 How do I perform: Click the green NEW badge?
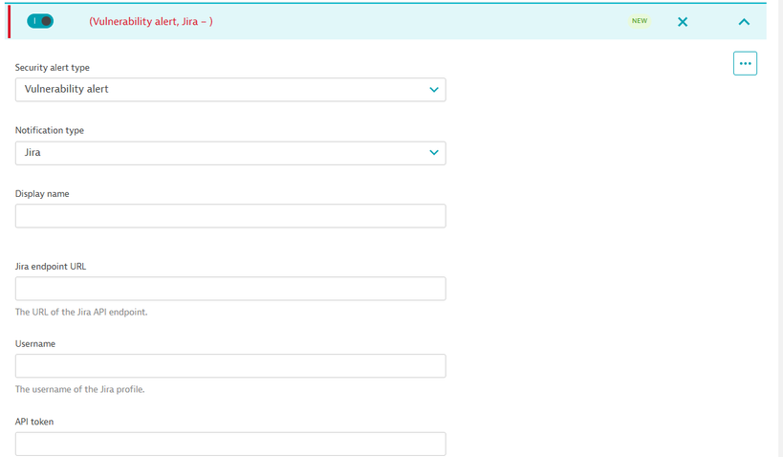pos(640,21)
